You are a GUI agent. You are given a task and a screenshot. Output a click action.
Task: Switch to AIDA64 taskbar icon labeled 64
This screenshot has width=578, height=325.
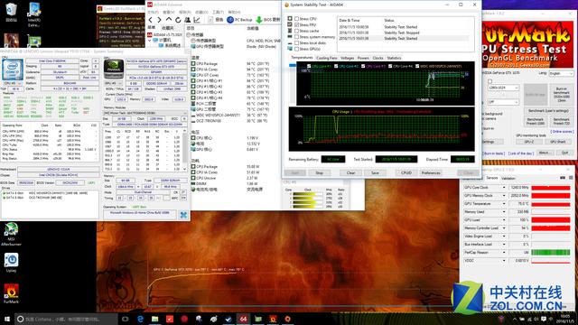tap(243, 319)
